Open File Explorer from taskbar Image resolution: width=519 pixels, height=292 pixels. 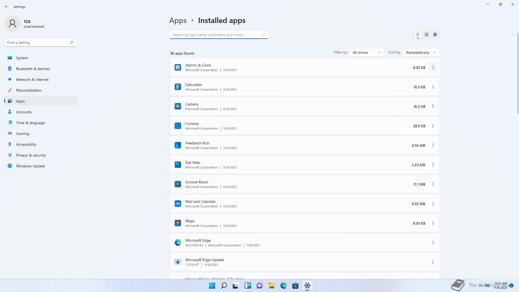coord(271,286)
